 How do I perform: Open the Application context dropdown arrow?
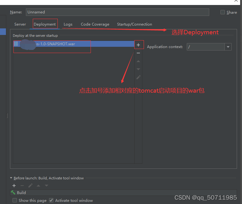tap(228, 47)
